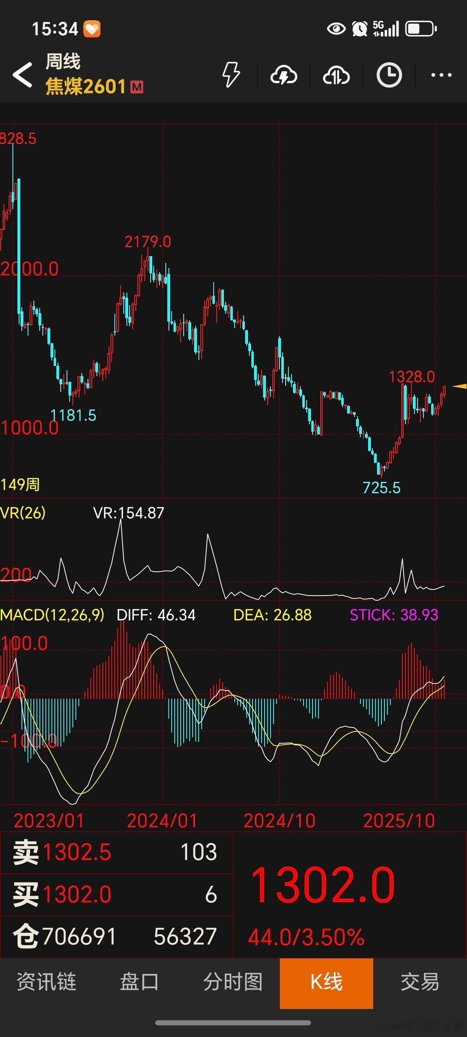Open the lightning bolt quick-order icon
The width and height of the screenshot is (467, 1037).
point(232,74)
